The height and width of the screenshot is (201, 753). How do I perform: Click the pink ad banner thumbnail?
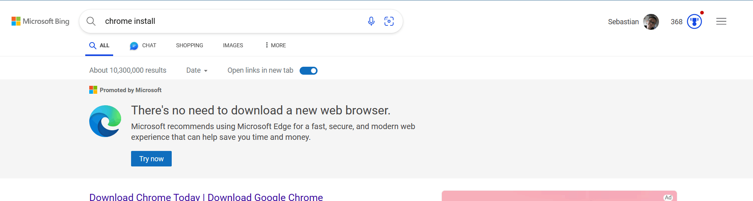pos(559,196)
